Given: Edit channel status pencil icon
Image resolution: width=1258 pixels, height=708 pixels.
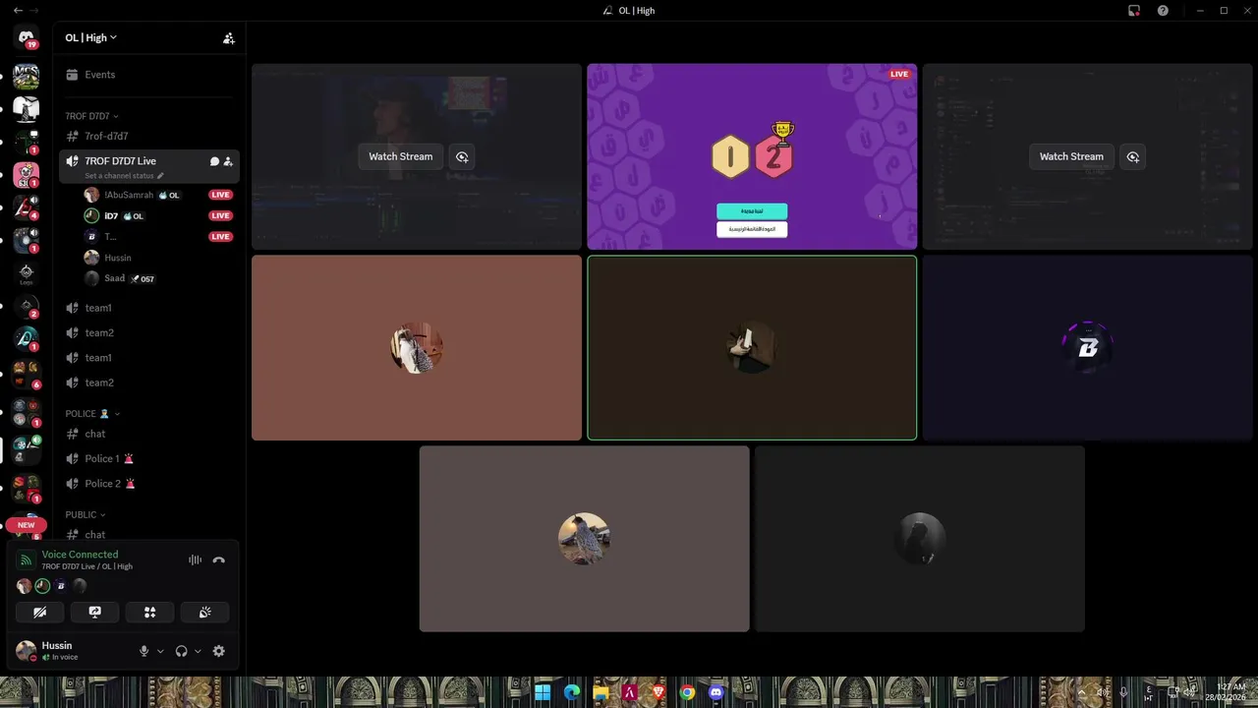Looking at the screenshot, I should (160, 176).
